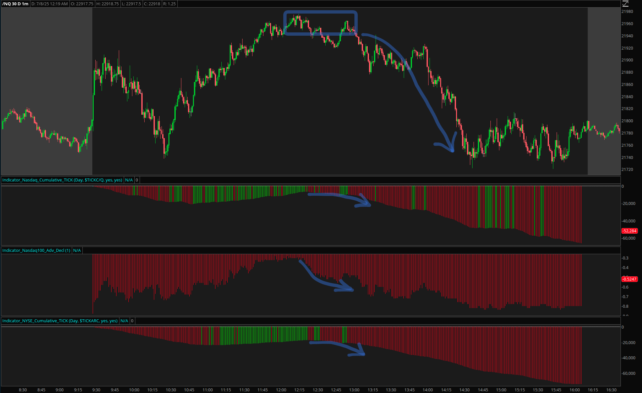Viewport: 642px width, 393px height.
Task: Click the 21880 price axis label
Action: [627, 72]
